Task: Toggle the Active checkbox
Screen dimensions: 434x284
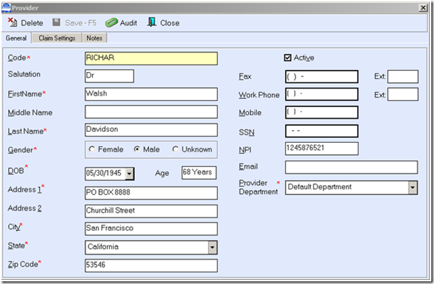Action: click(288, 57)
